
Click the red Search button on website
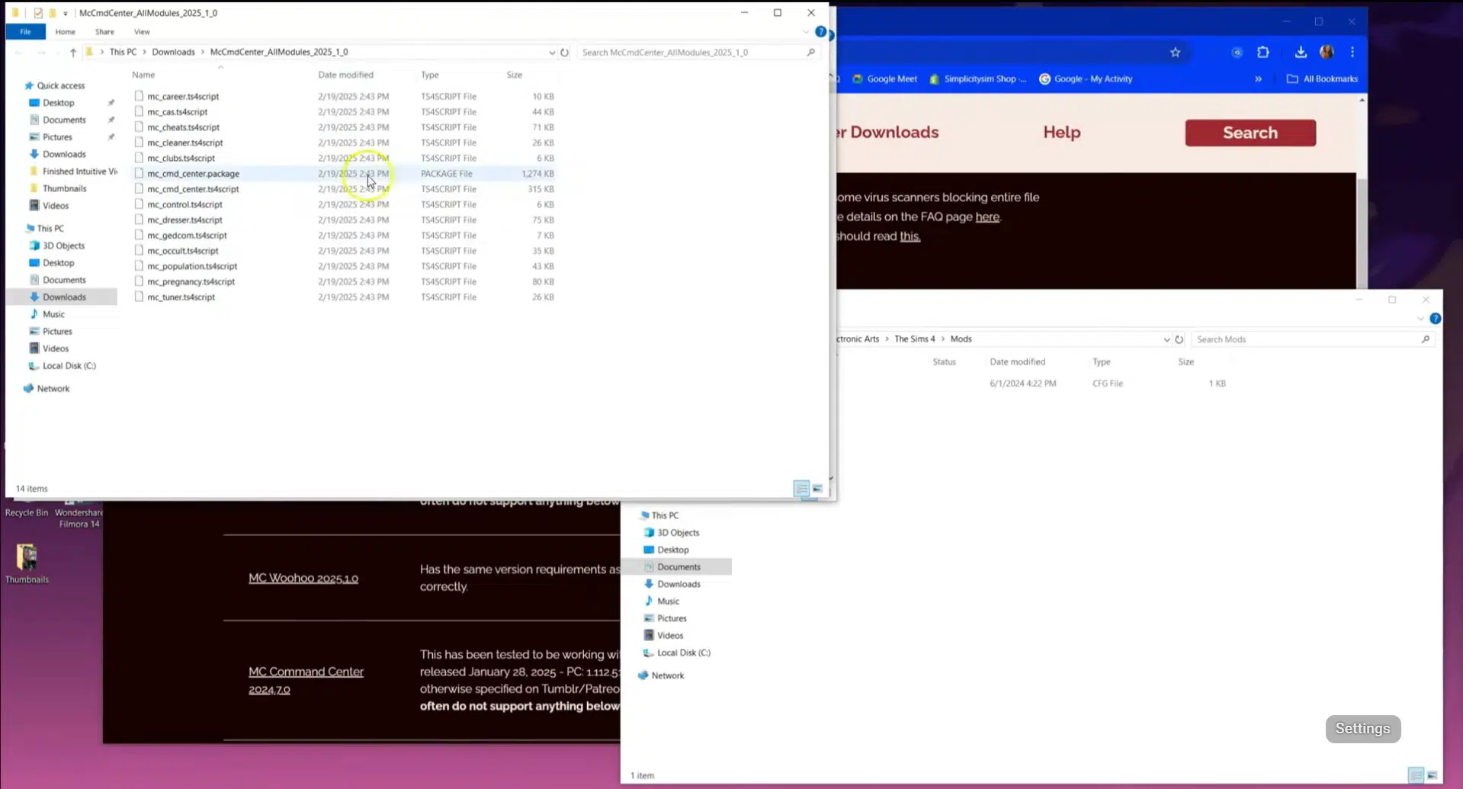tap(1250, 133)
